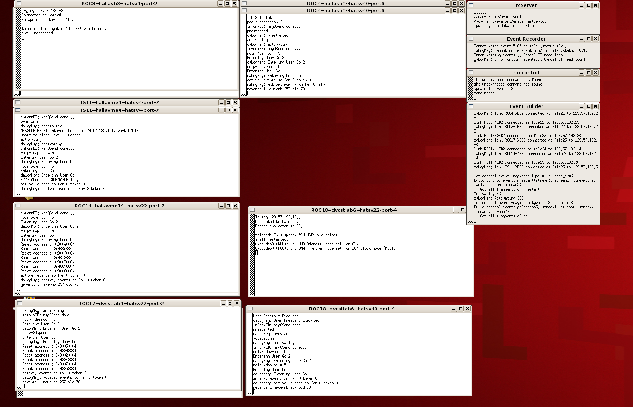Minimize the ROC3--hallasfi3 terminal window
This screenshot has width=633, height=407.
(x=220, y=3)
